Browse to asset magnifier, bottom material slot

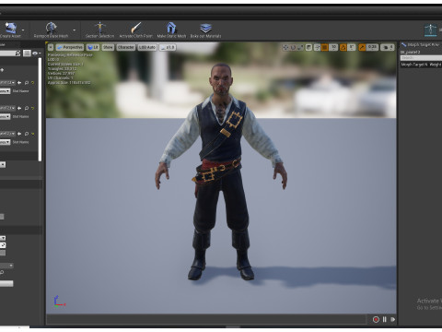tap(27, 134)
